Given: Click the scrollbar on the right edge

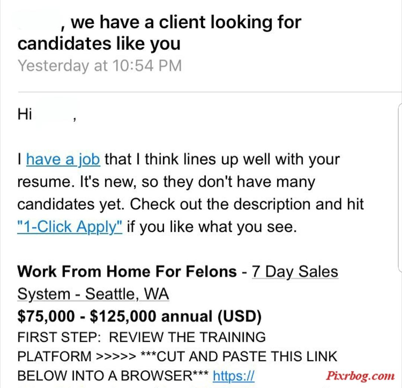Looking at the screenshot, I should pyautogui.click(x=400, y=187).
